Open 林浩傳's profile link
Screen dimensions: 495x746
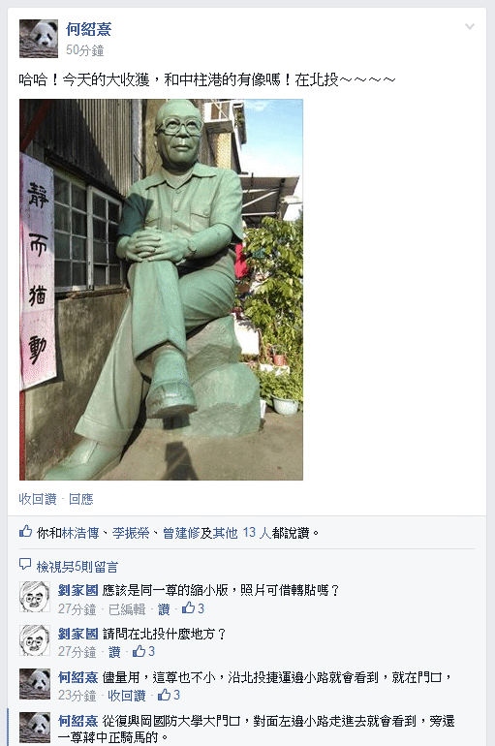pyautogui.click(x=80, y=533)
